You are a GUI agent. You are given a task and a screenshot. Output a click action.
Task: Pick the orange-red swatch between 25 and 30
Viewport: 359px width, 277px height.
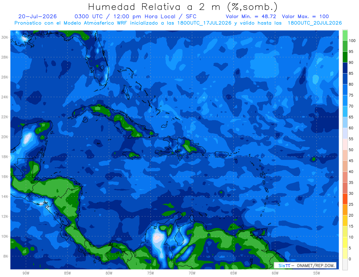point(345,199)
